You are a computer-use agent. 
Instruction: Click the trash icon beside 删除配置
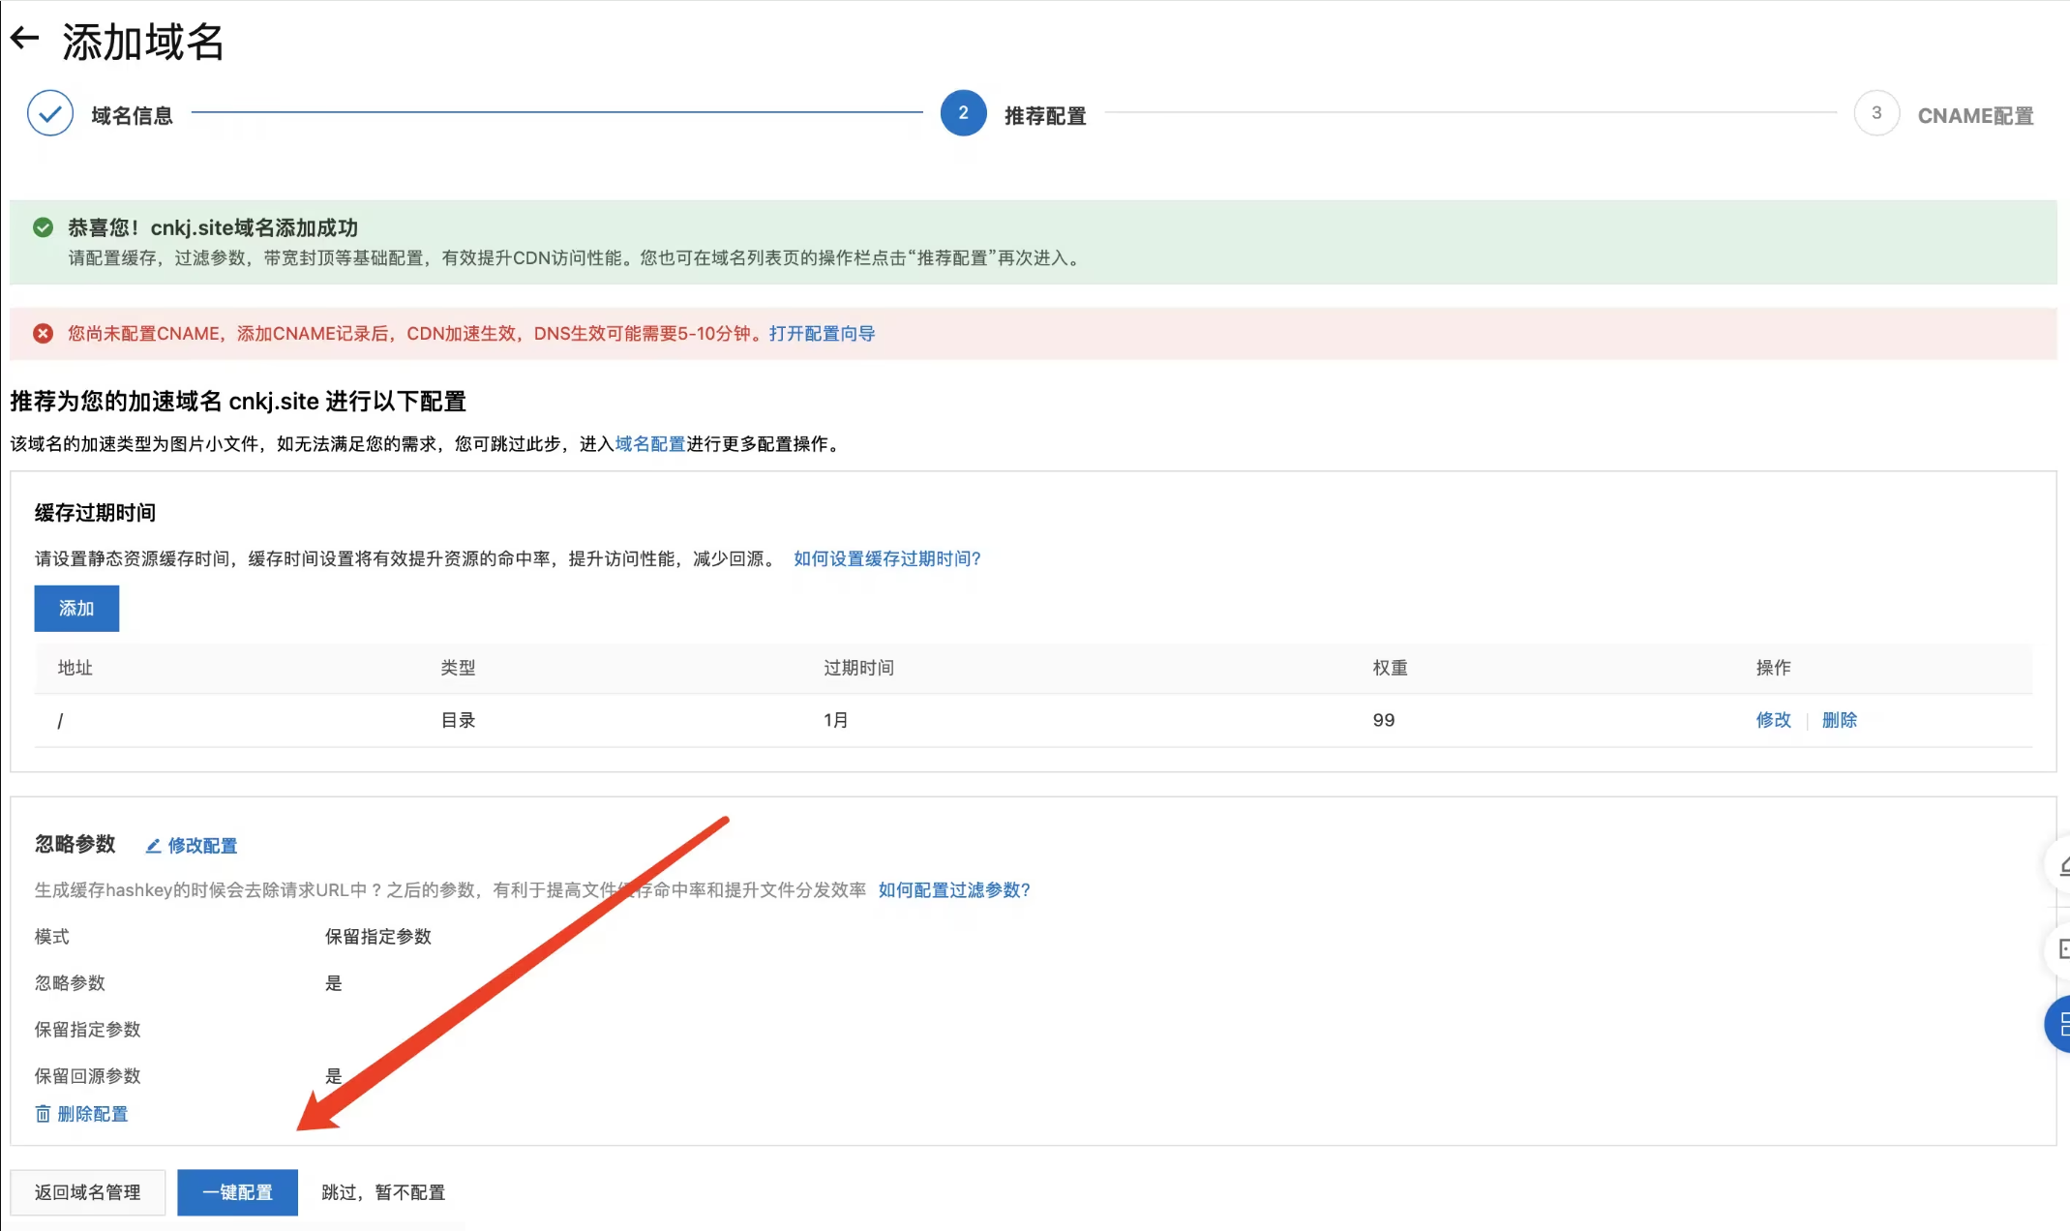[43, 1114]
